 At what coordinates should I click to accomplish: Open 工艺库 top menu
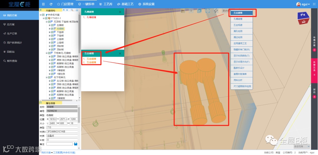pyautogui.click(x=106, y=4)
